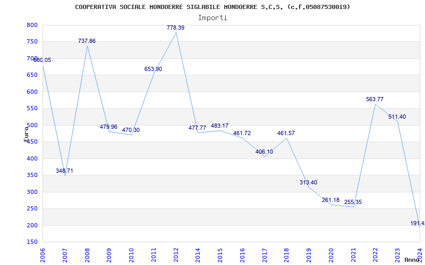
Task: Click x-axis year 2006
Action: coord(42,255)
